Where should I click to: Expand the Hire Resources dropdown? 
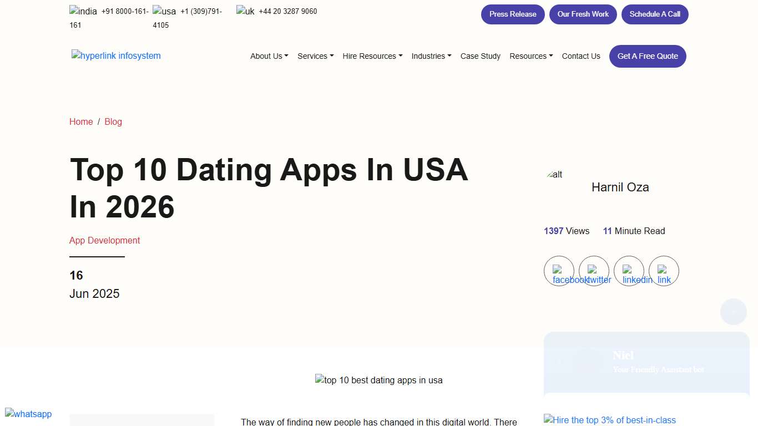pos(372,56)
